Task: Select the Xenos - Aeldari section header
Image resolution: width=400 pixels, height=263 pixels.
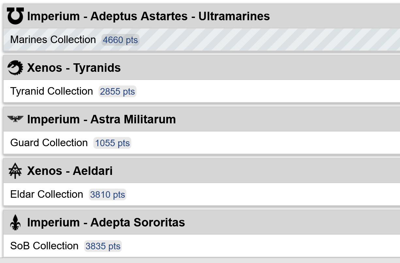Action: click(202, 171)
